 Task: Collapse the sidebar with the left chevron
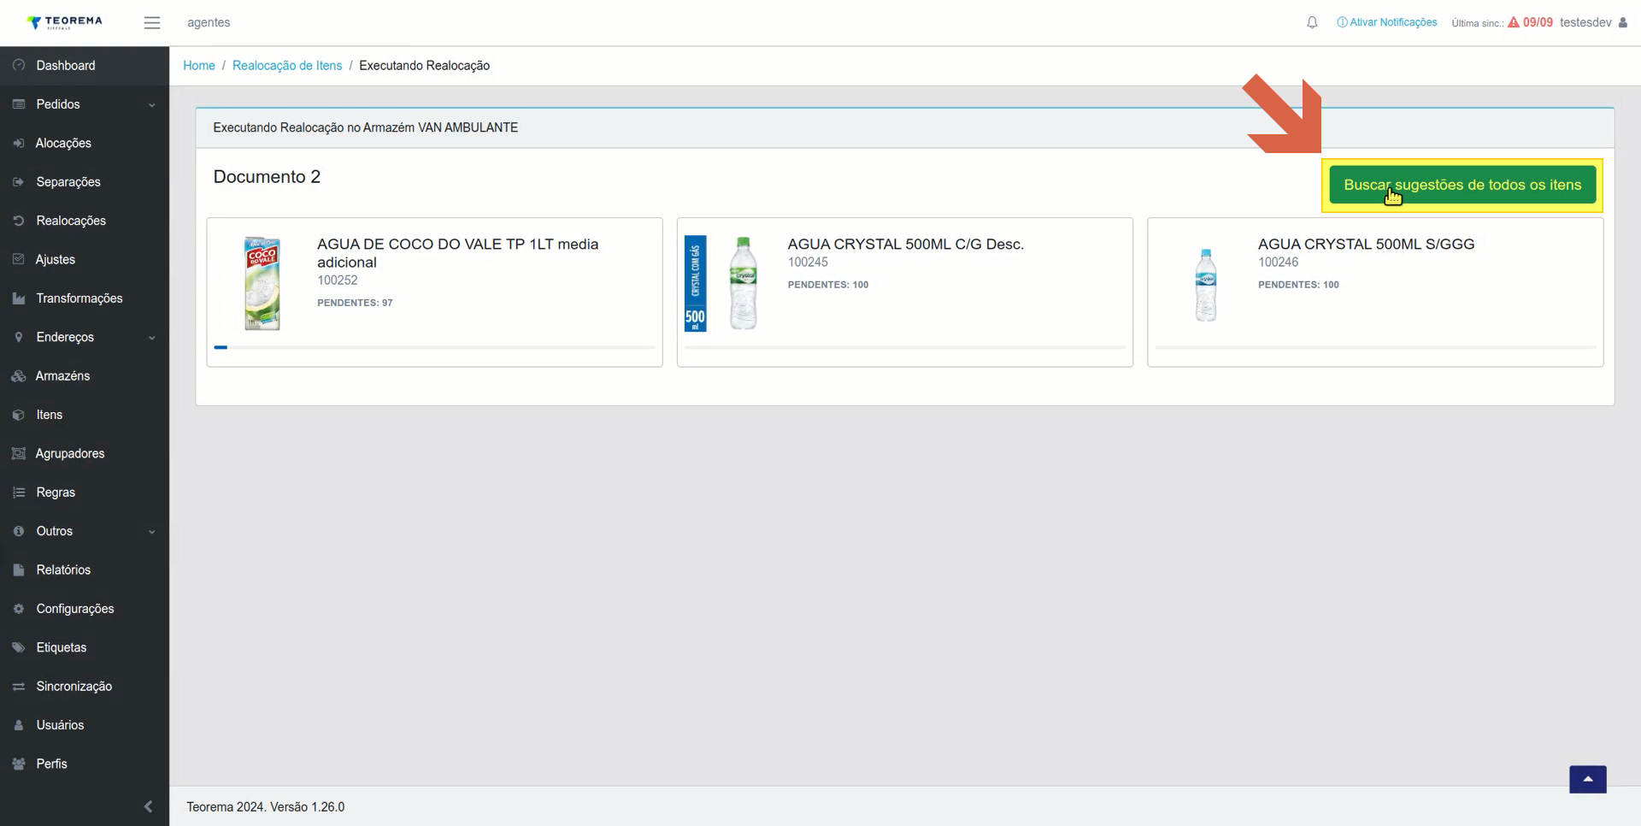click(149, 806)
